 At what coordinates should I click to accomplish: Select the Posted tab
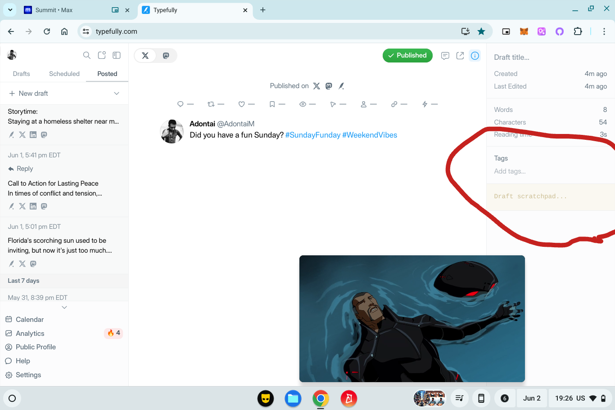pos(107,74)
